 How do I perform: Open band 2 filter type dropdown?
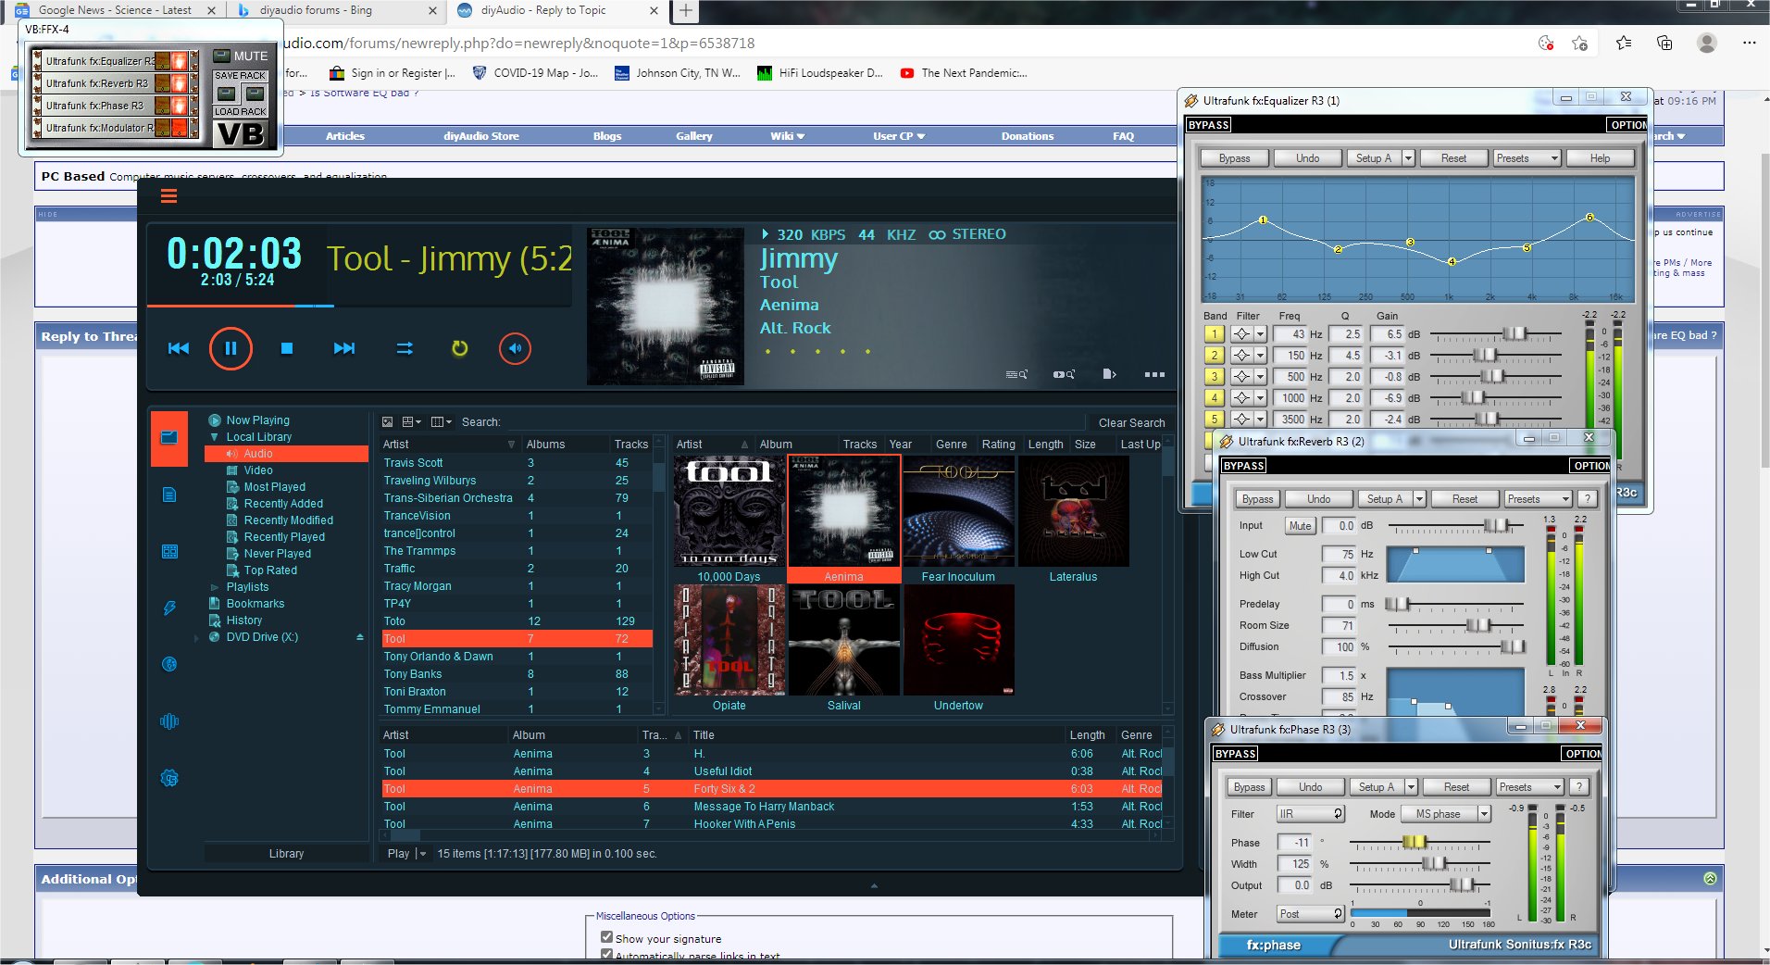click(1260, 356)
